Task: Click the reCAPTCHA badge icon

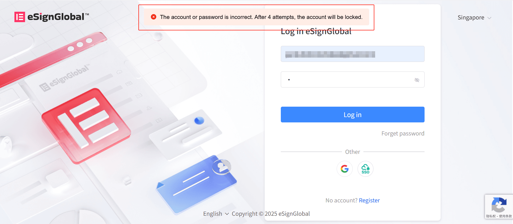Action: click(x=499, y=205)
